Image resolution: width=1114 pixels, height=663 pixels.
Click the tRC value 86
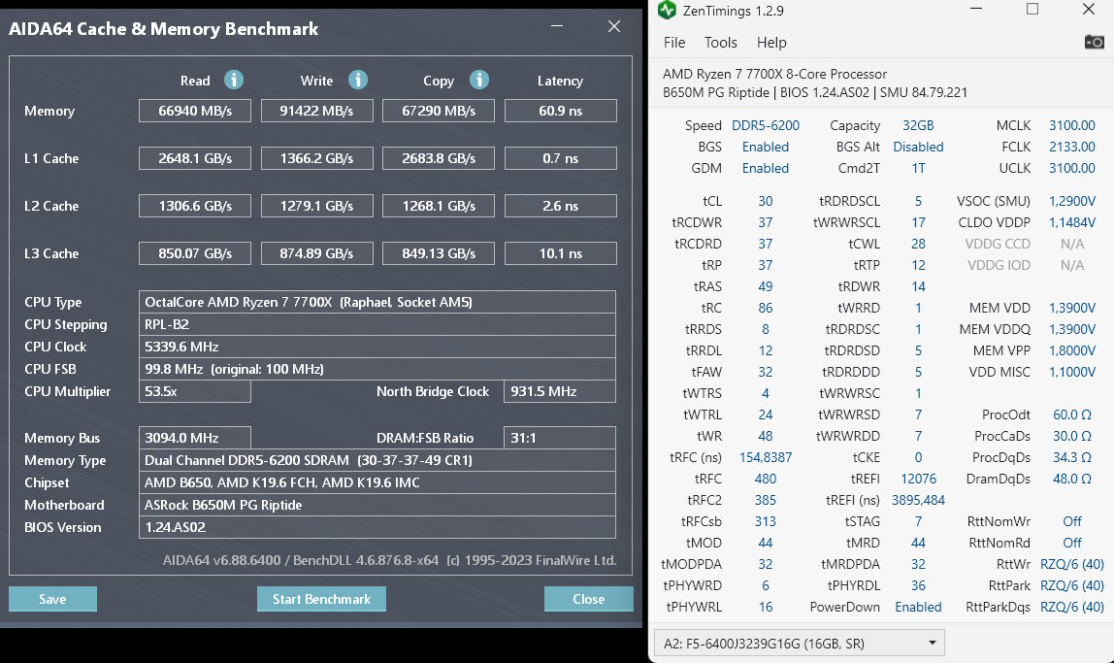click(x=766, y=308)
